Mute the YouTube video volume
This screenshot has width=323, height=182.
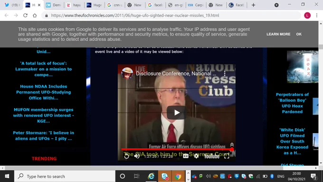pyautogui.click(x=137, y=156)
